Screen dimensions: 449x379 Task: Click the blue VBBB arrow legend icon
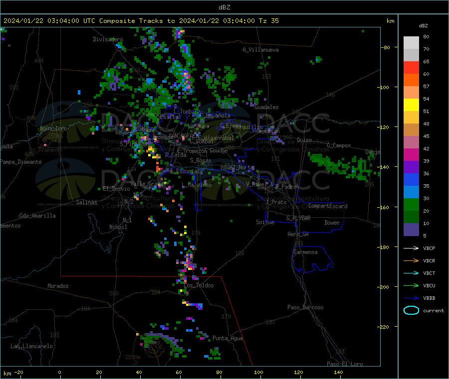[411, 298]
